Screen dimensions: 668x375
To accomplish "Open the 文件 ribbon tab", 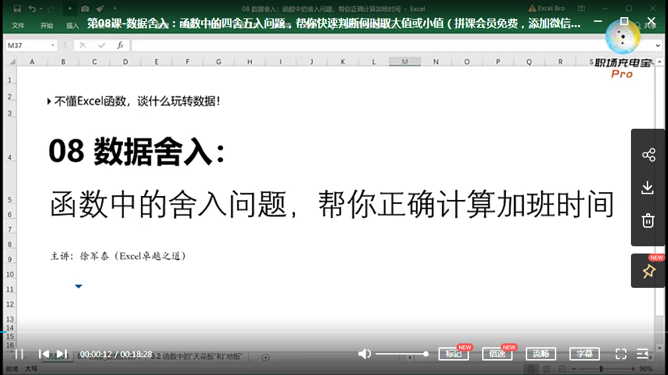I will tap(18, 26).
